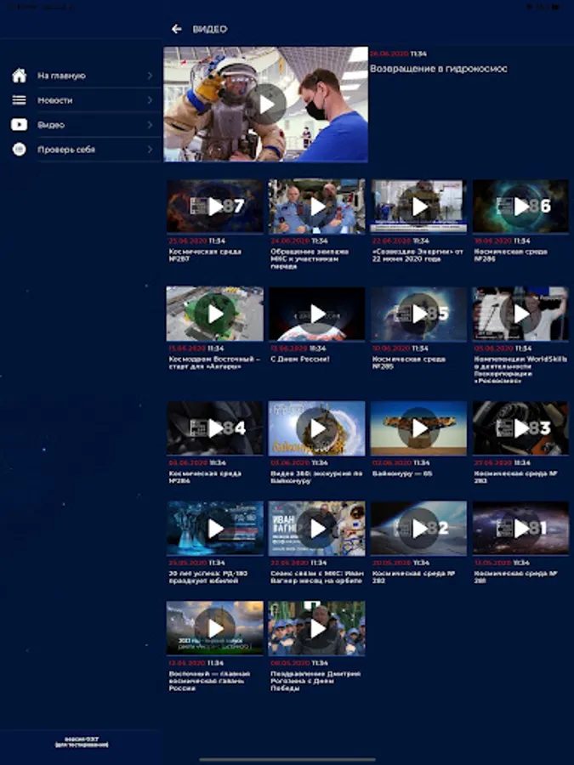574x765 pixels.
Task: Click the news list icon beside Новости
Action: (19, 100)
